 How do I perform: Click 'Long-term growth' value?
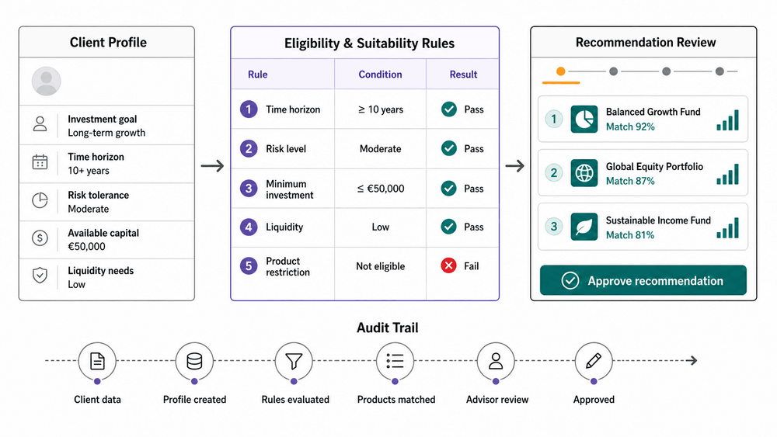(106, 134)
